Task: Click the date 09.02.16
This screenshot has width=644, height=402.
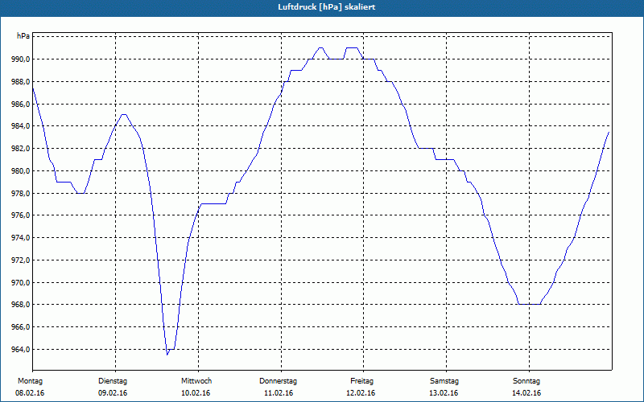Action: 113,393
